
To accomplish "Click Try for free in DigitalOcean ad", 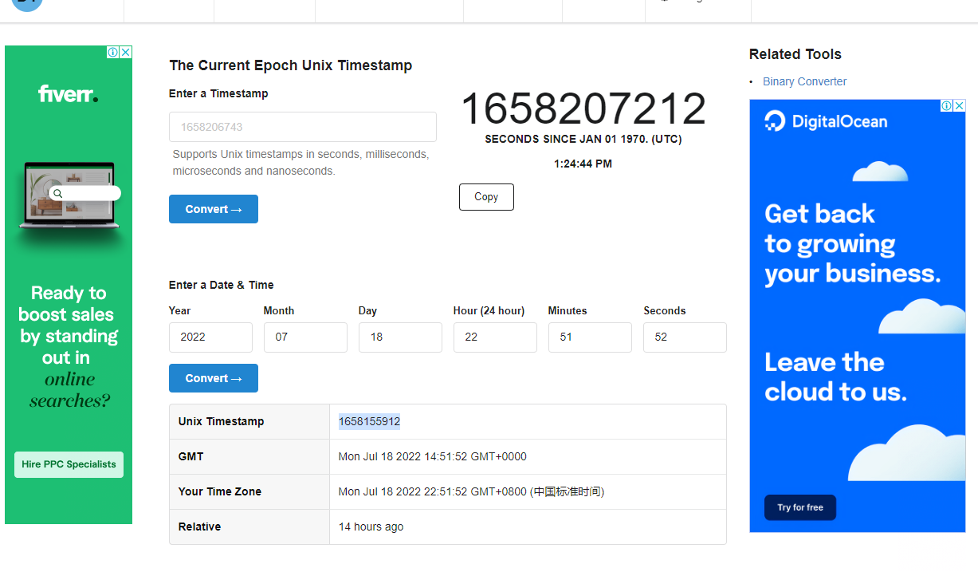I will [x=800, y=507].
